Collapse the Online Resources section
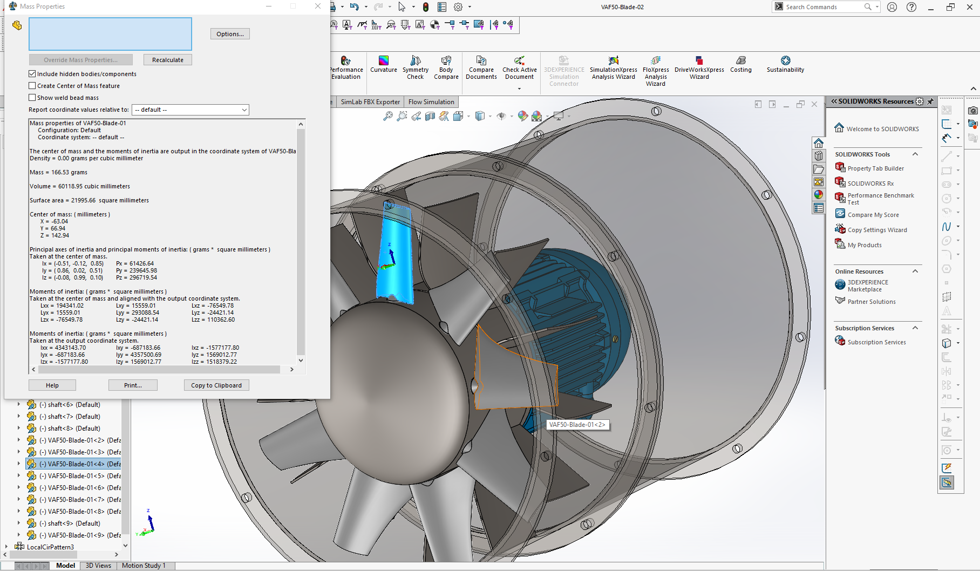The image size is (980, 571). (x=915, y=271)
